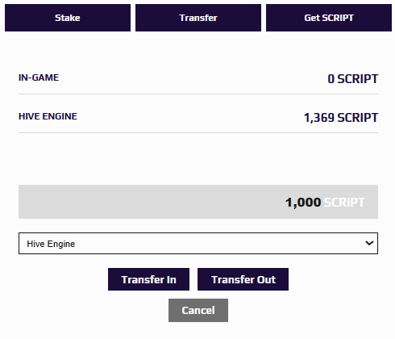The height and width of the screenshot is (339, 395).
Task: Select the 0 SCRIPT in-game balance
Action: tap(353, 79)
